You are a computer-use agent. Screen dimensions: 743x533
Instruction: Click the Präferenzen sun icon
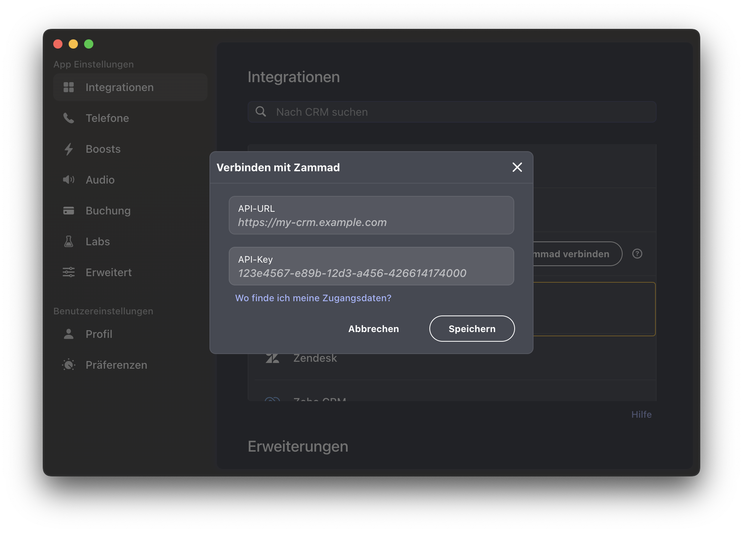(69, 365)
